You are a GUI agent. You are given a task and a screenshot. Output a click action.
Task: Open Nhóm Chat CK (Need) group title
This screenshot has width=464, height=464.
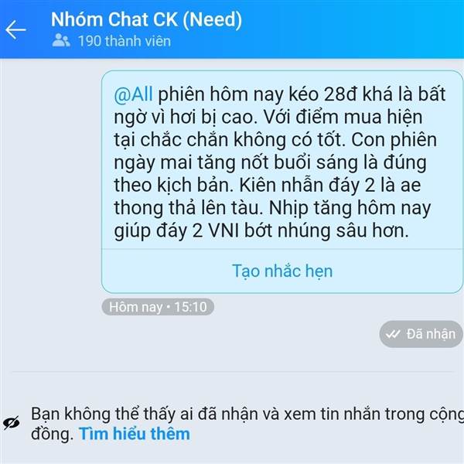146,19
